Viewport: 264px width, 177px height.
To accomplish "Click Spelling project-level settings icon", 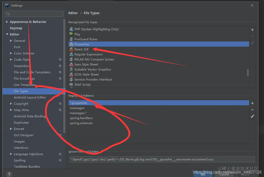I will tap(60, 160).
